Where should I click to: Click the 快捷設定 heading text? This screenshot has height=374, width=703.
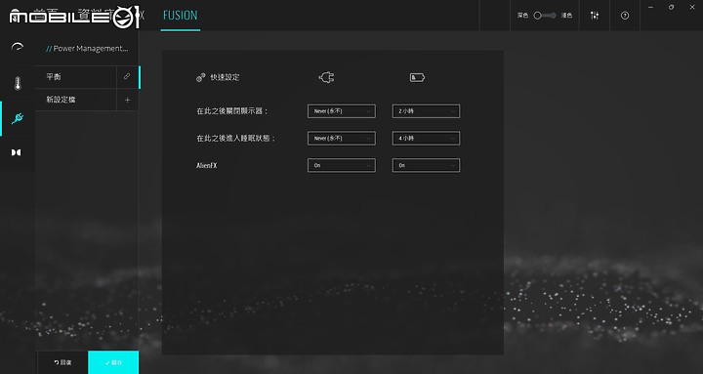click(225, 77)
